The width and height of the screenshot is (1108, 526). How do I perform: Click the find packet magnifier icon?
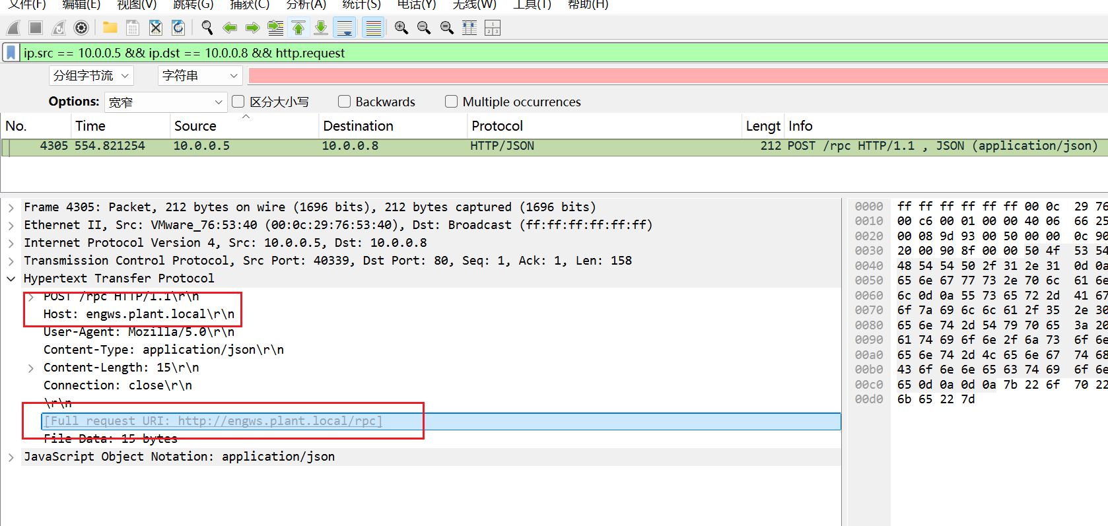coord(207,28)
